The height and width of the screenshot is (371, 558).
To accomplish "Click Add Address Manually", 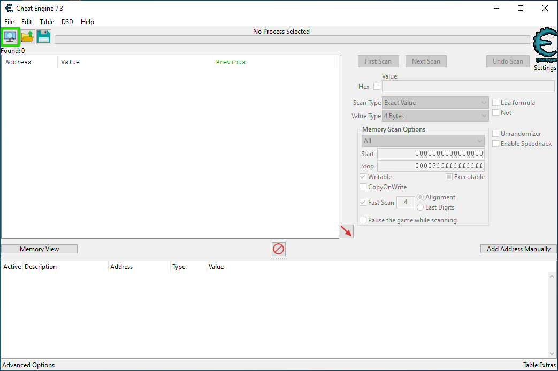I will [x=518, y=249].
